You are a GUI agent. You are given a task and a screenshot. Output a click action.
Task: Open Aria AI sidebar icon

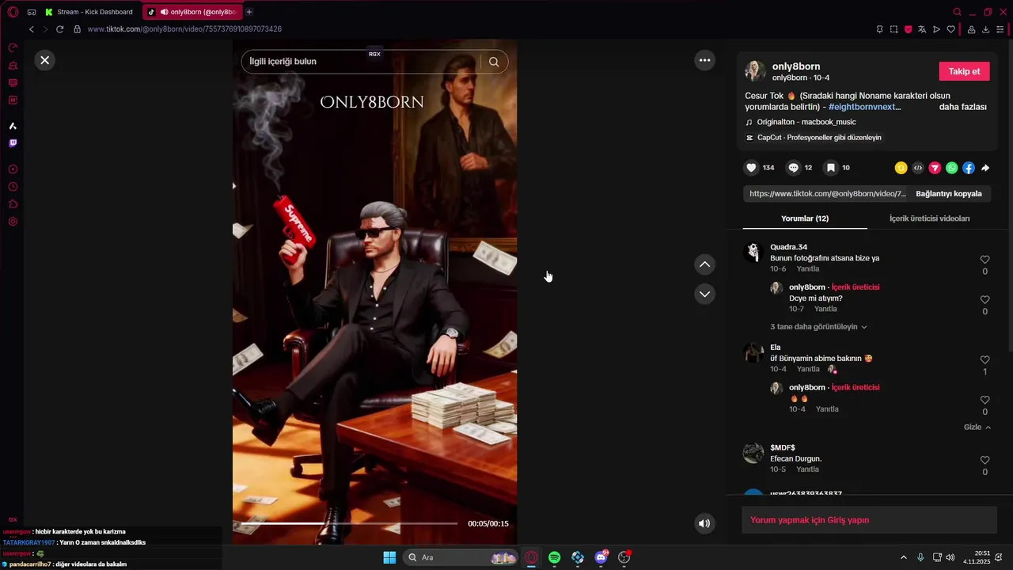[13, 126]
